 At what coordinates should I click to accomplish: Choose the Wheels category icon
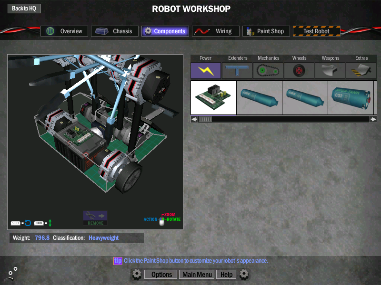(x=299, y=71)
